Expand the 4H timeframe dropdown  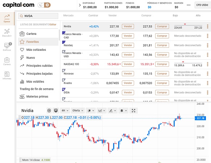pos(65,110)
